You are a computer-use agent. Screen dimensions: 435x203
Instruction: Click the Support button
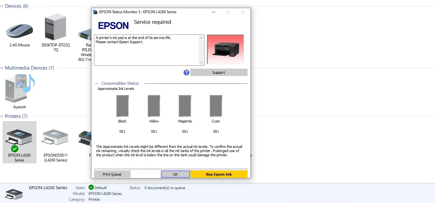click(x=219, y=72)
